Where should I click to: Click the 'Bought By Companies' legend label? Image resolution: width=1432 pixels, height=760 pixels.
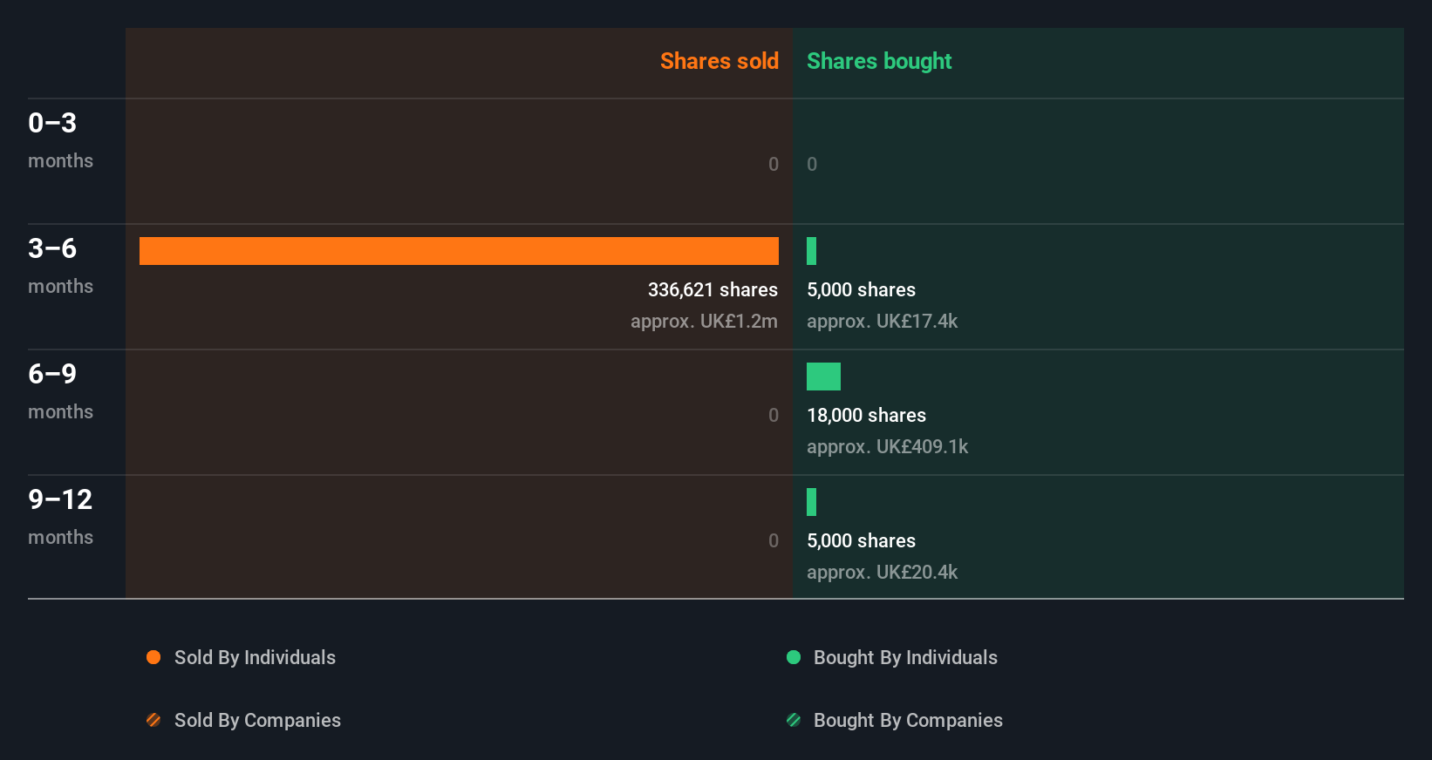pyautogui.click(x=908, y=720)
